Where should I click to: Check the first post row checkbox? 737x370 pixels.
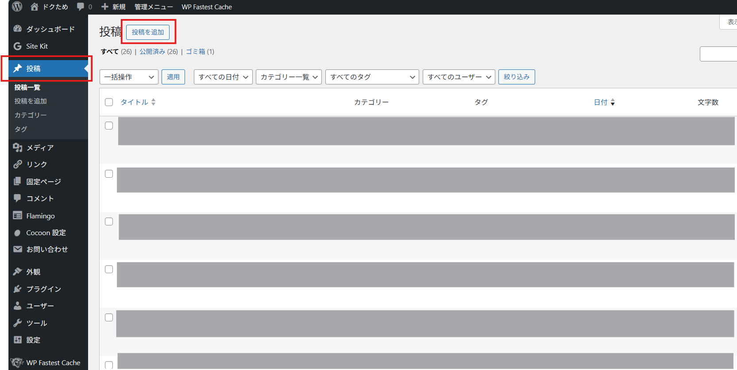pyautogui.click(x=109, y=126)
